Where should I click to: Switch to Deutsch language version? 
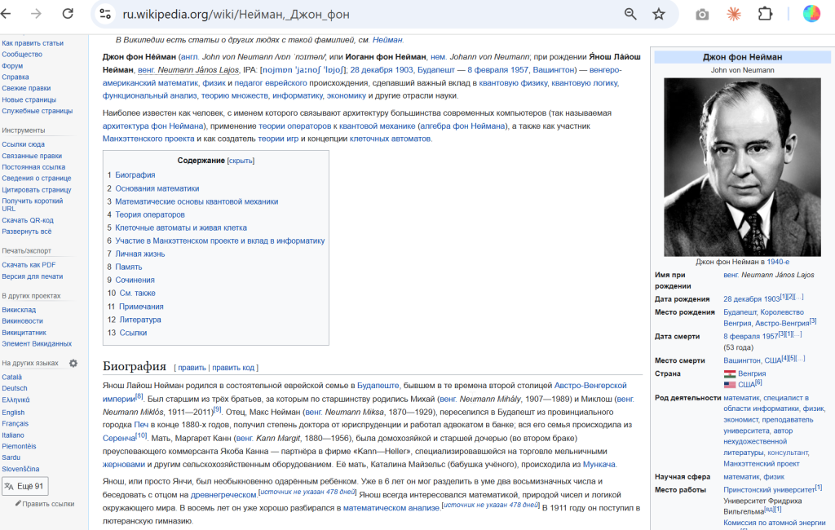click(x=15, y=388)
